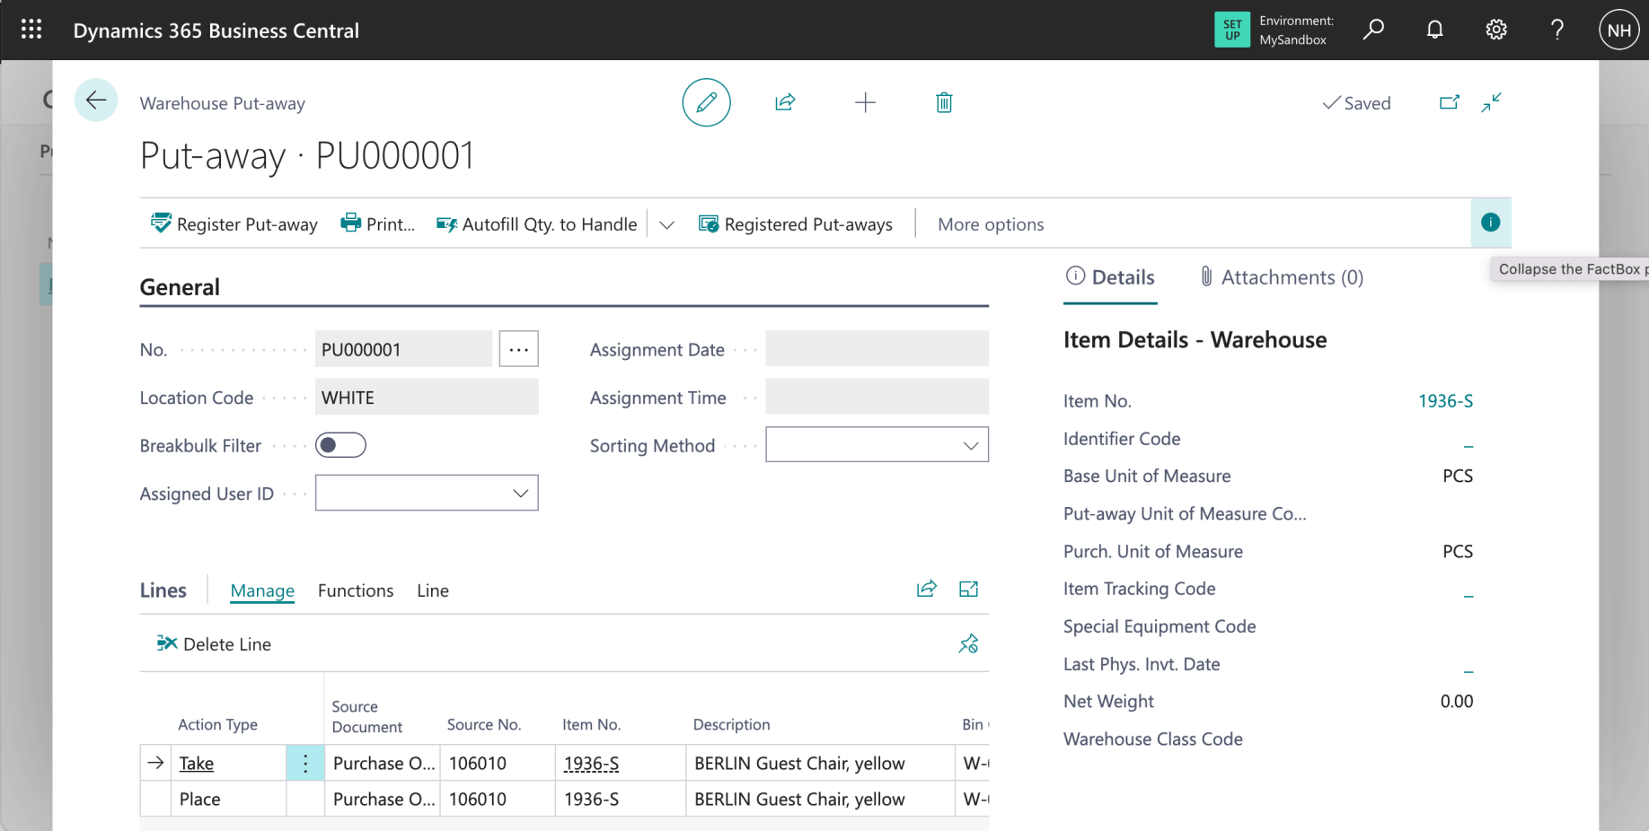Click the notifications bell icon
This screenshot has height=831, width=1649.
(1434, 30)
